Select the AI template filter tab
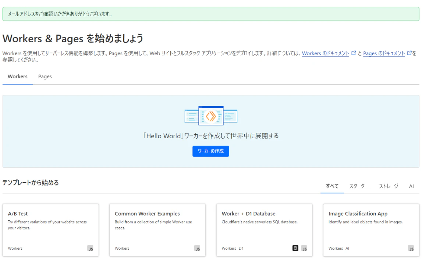This screenshot has height=260, width=422. pyautogui.click(x=411, y=186)
